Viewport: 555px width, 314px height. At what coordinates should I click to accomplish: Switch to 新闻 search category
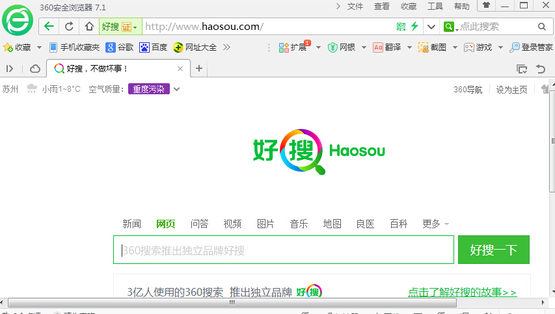coord(131,224)
